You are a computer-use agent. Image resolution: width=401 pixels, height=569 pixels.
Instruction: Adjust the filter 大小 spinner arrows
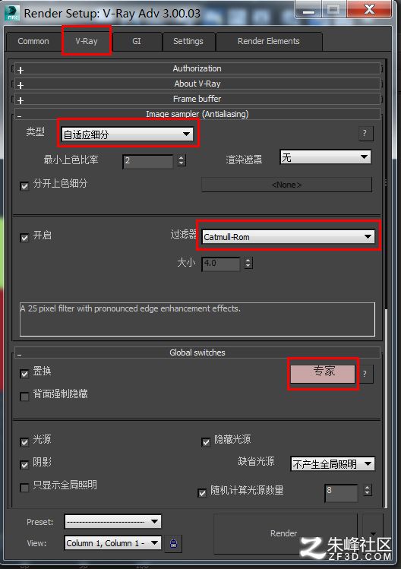[248, 263]
